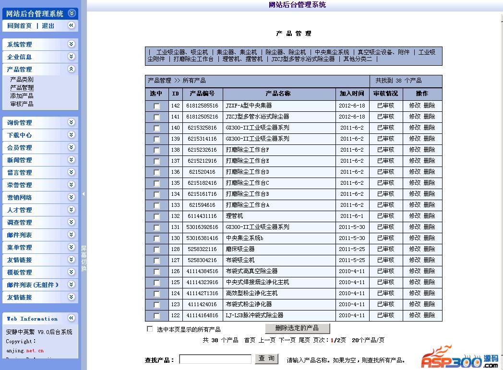The image size is (503, 370).
Task: Filter by 工业吸尘器、吸尘机 category
Action: point(182,52)
